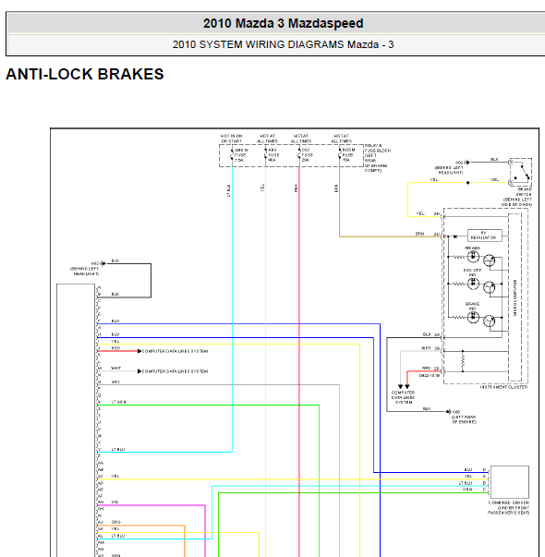Click the 5V REGULATOR box

[485, 236]
